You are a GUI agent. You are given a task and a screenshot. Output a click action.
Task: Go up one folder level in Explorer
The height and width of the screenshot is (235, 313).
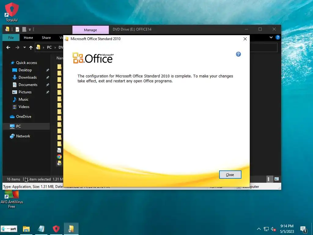click(x=31, y=47)
